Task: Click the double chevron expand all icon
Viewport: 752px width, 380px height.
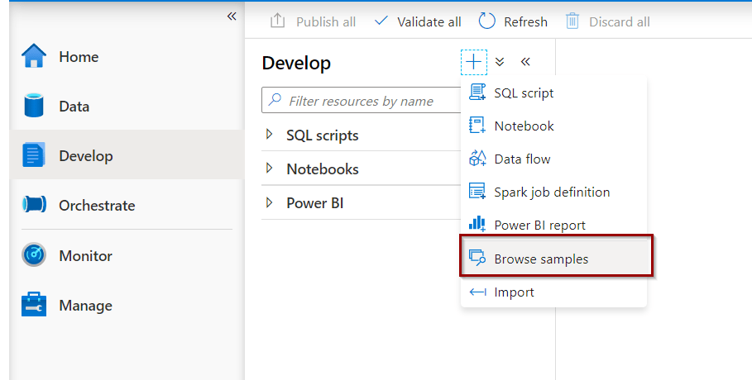Action: tap(500, 62)
